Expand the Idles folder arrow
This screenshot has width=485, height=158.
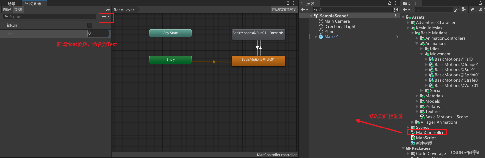coord(422,49)
